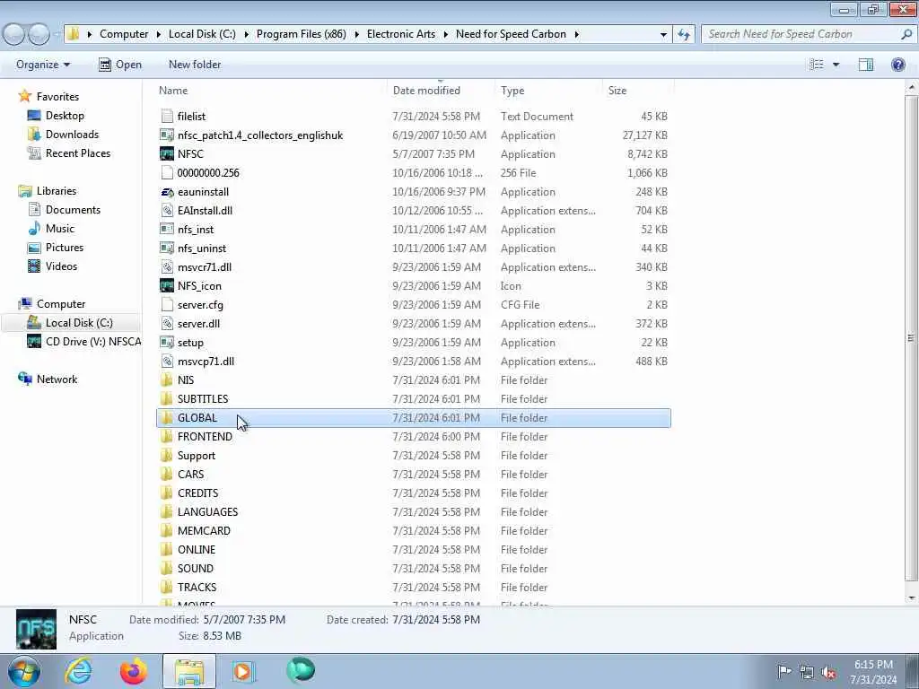Show the preview pane icon
Image resolution: width=919 pixels, height=689 pixels.
(866, 65)
